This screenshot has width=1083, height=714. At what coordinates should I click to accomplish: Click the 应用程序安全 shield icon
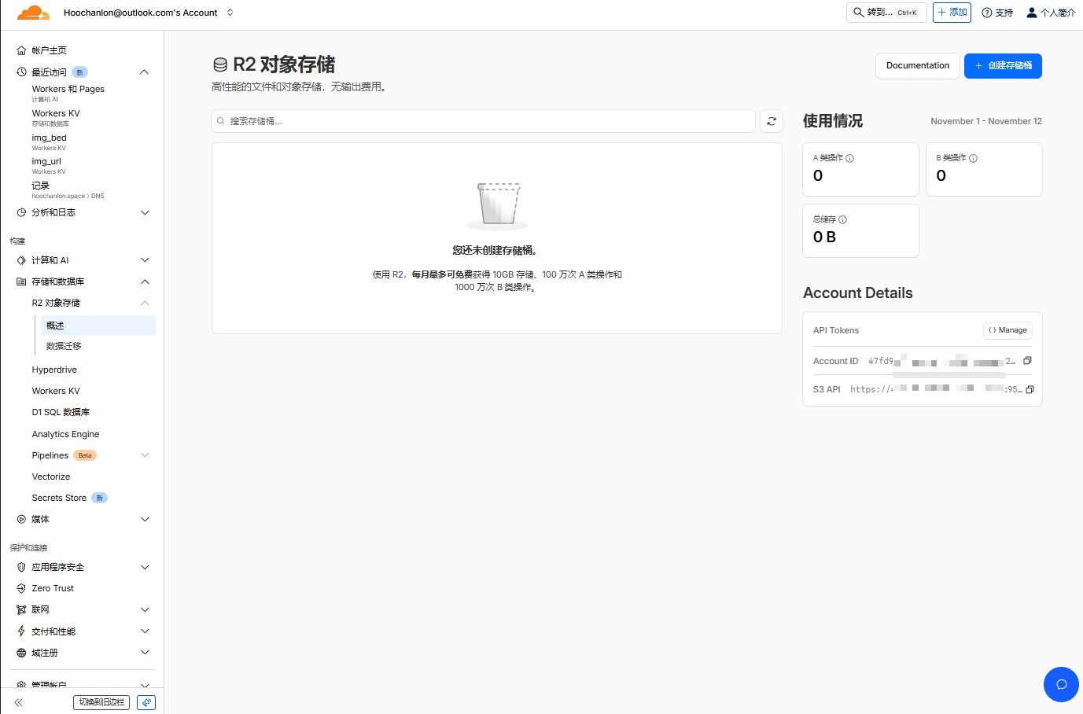pyautogui.click(x=21, y=567)
